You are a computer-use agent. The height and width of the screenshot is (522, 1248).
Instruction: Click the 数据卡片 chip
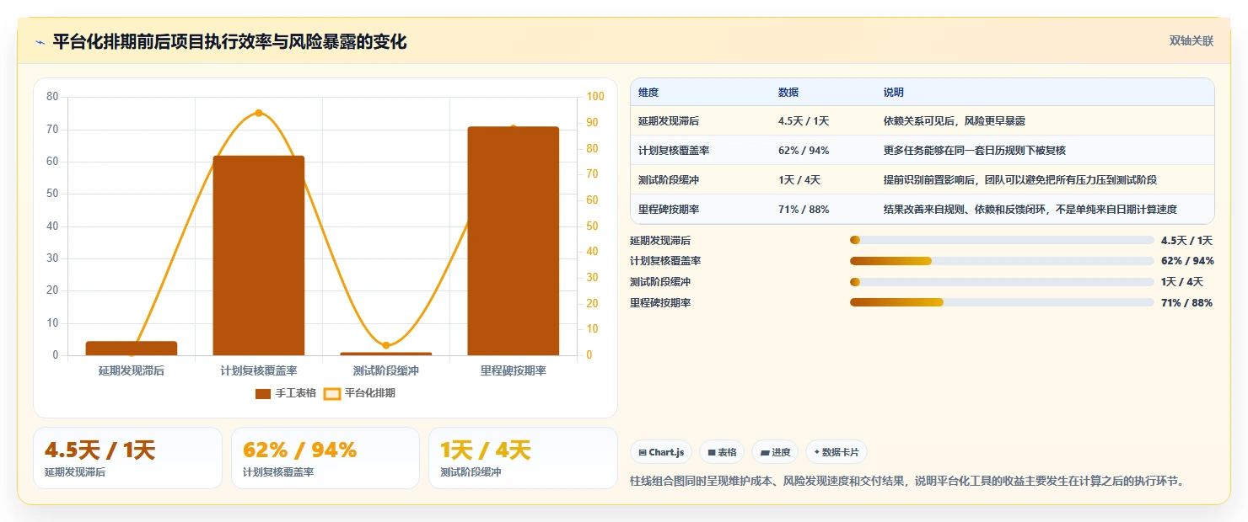coord(836,452)
